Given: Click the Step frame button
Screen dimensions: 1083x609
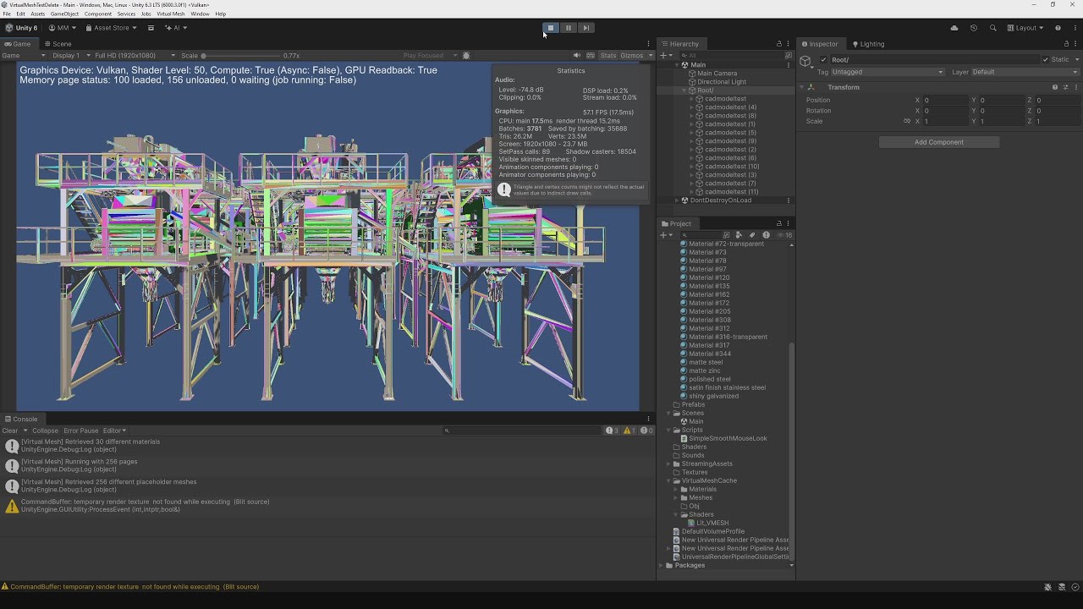Looking at the screenshot, I should [x=585, y=28].
